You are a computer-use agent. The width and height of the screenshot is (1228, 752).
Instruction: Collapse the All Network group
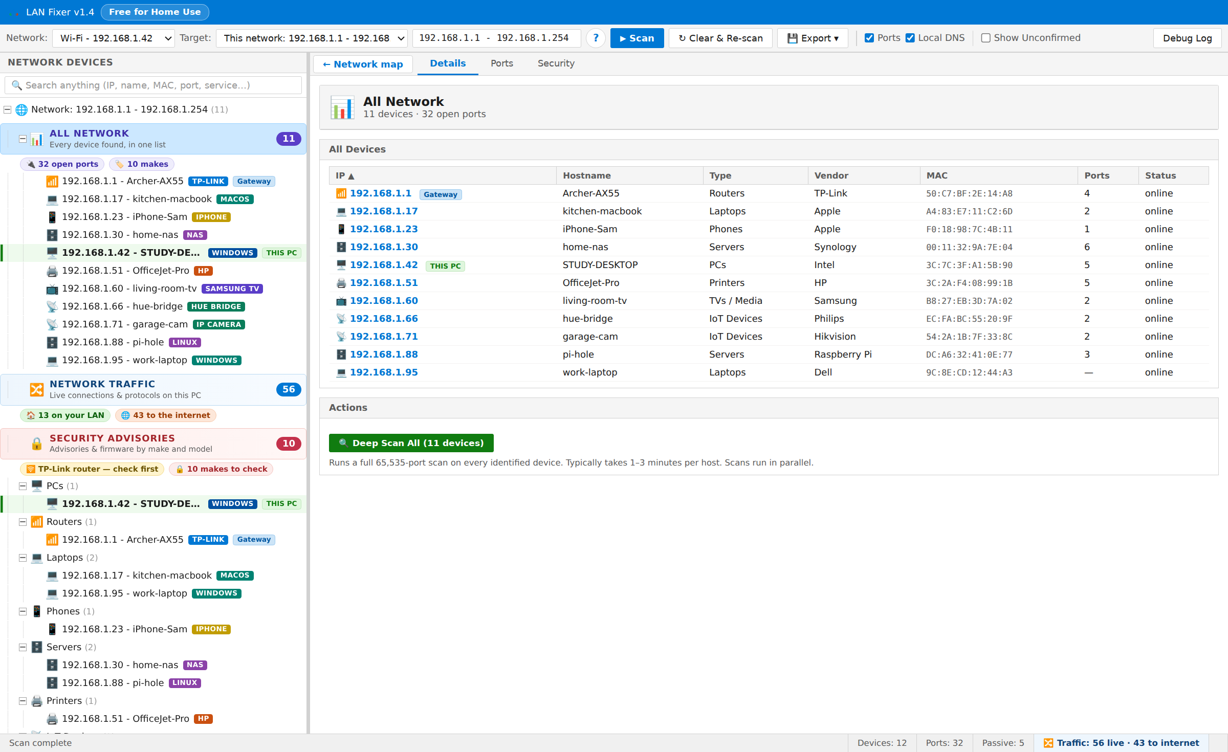click(23, 139)
